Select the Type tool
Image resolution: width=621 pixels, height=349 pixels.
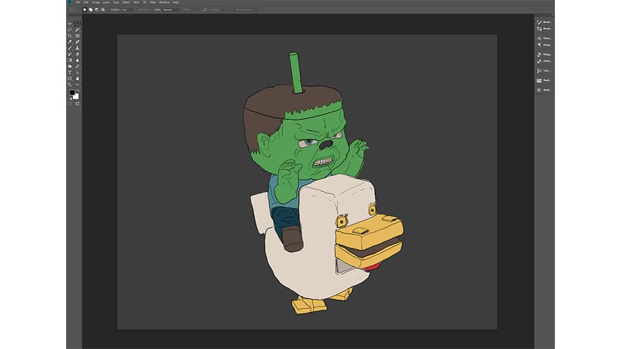[70, 72]
